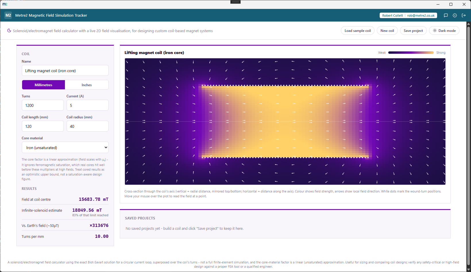
Task: Click the Weak-Strong colour legend bar
Action: coord(411,53)
